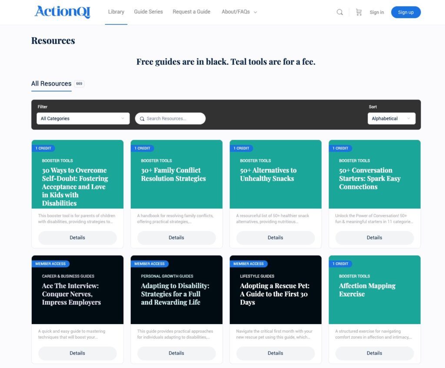Image resolution: width=445 pixels, height=368 pixels.
Task: Open Details for Ace The Interview guide
Action: tap(77, 353)
